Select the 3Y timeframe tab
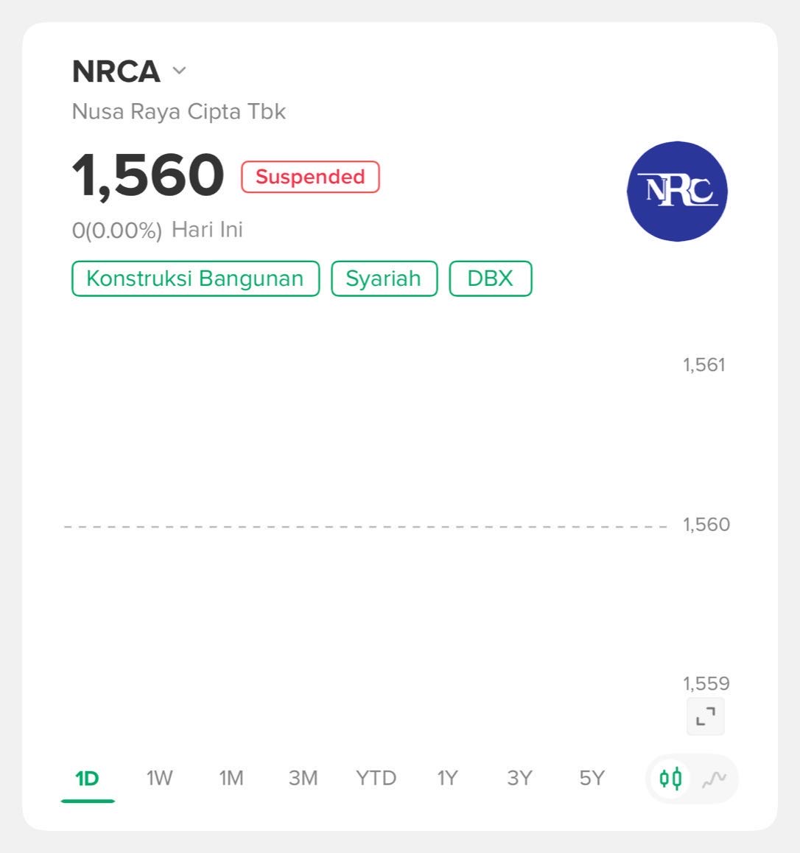 tap(519, 779)
